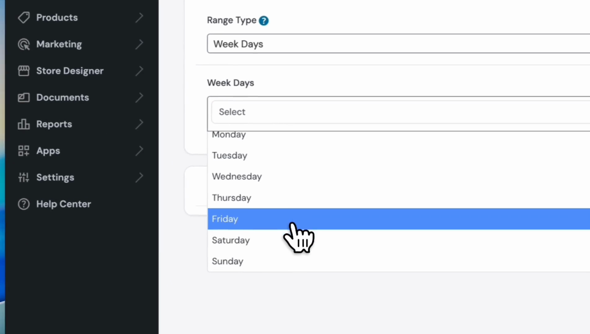This screenshot has height=334, width=590.
Task: Select Sunday from the weekday list
Action: 228,261
